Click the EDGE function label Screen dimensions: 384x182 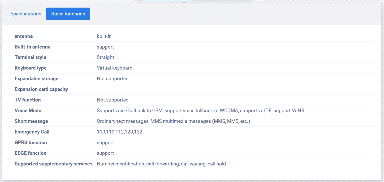[30, 153]
